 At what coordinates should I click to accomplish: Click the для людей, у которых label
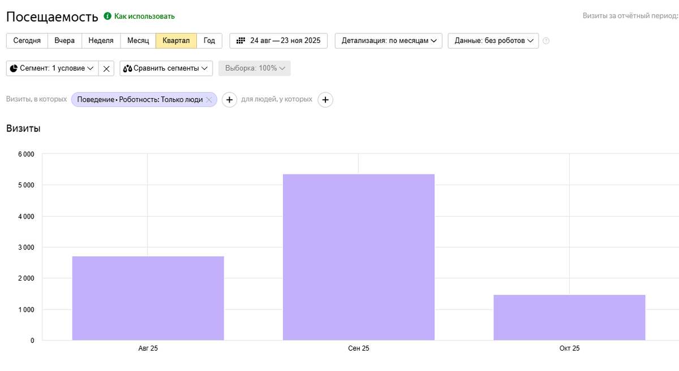pyautogui.click(x=277, y=99)
